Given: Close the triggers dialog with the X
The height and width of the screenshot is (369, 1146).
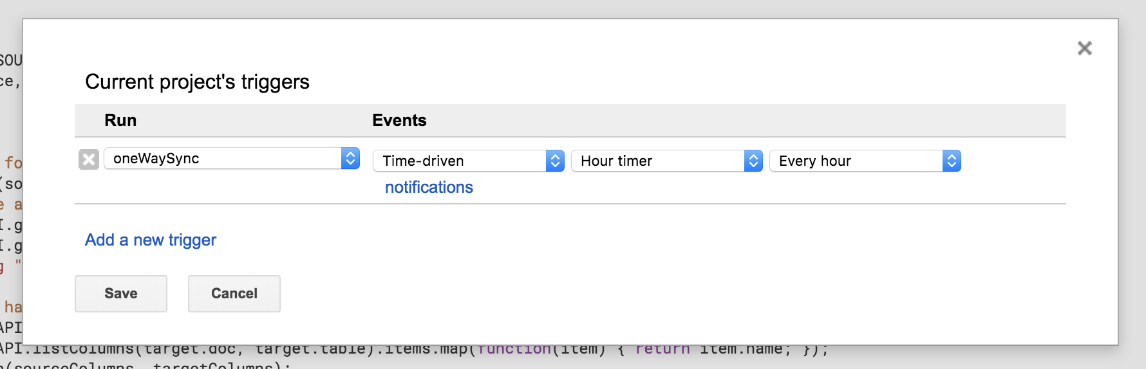Looking at the screenshot, I should pos(1084,48).
